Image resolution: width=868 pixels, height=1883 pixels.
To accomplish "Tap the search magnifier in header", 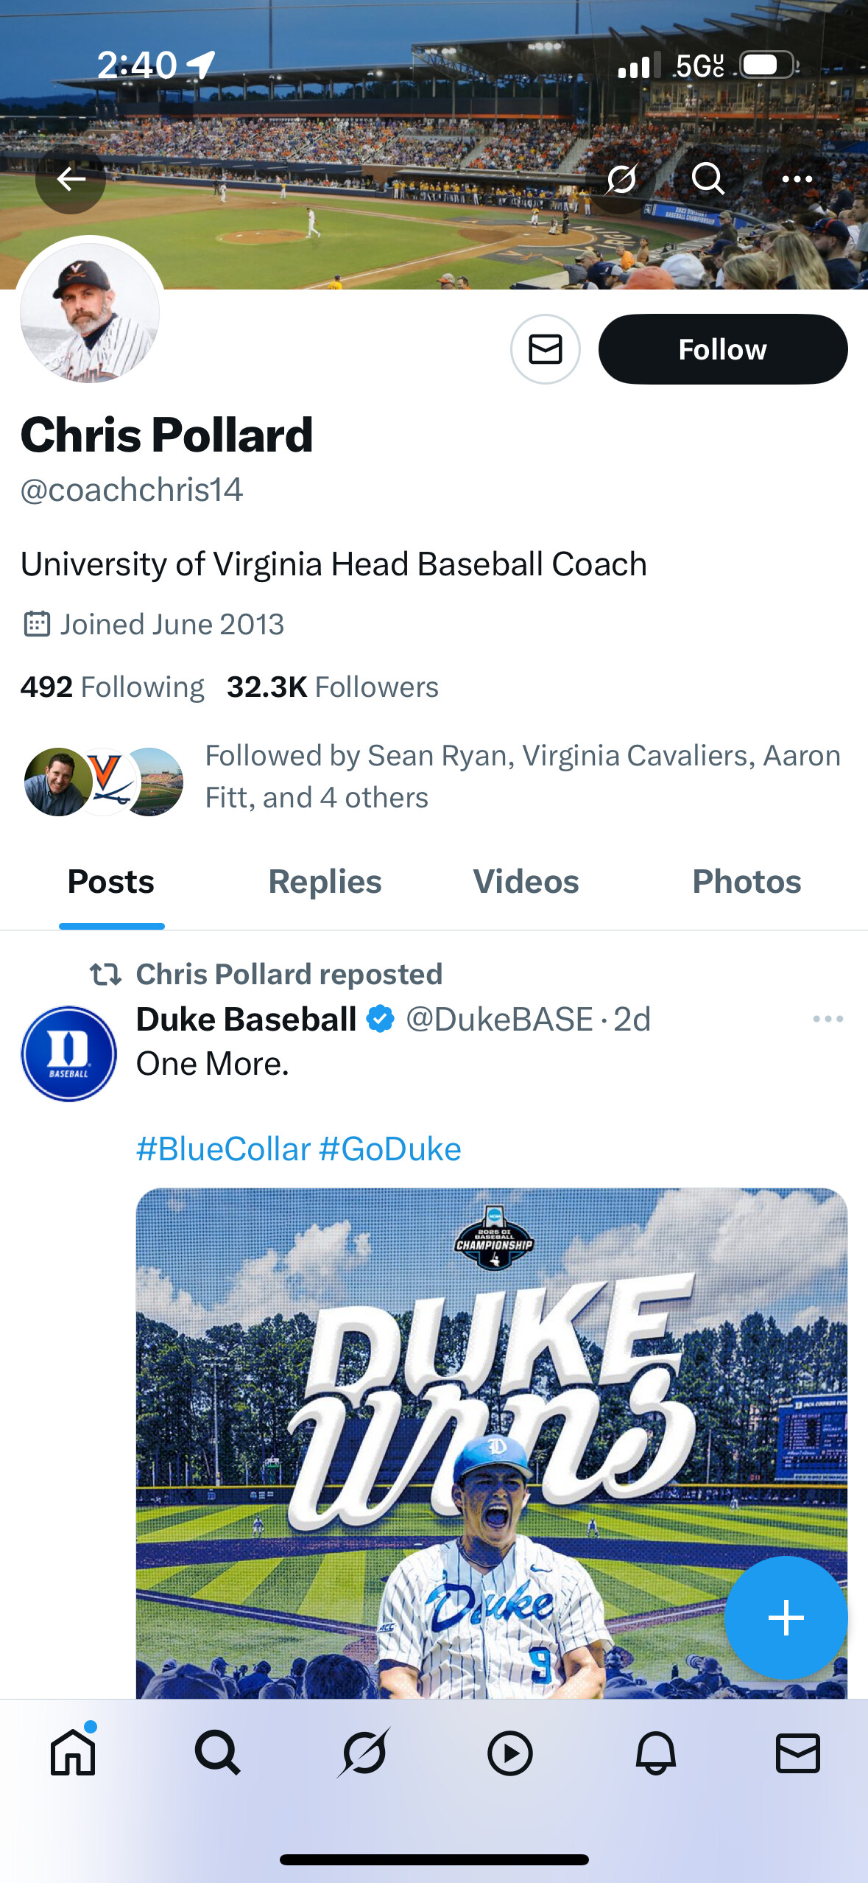I will tap(708, 179).
